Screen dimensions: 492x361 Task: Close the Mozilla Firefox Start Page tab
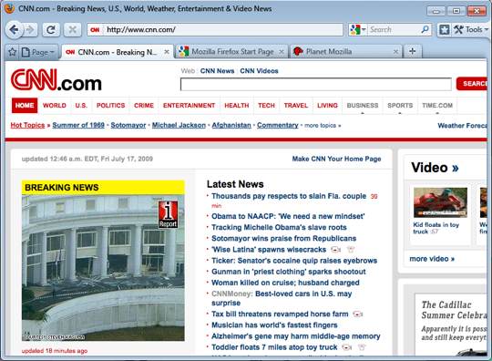point(282,52)
